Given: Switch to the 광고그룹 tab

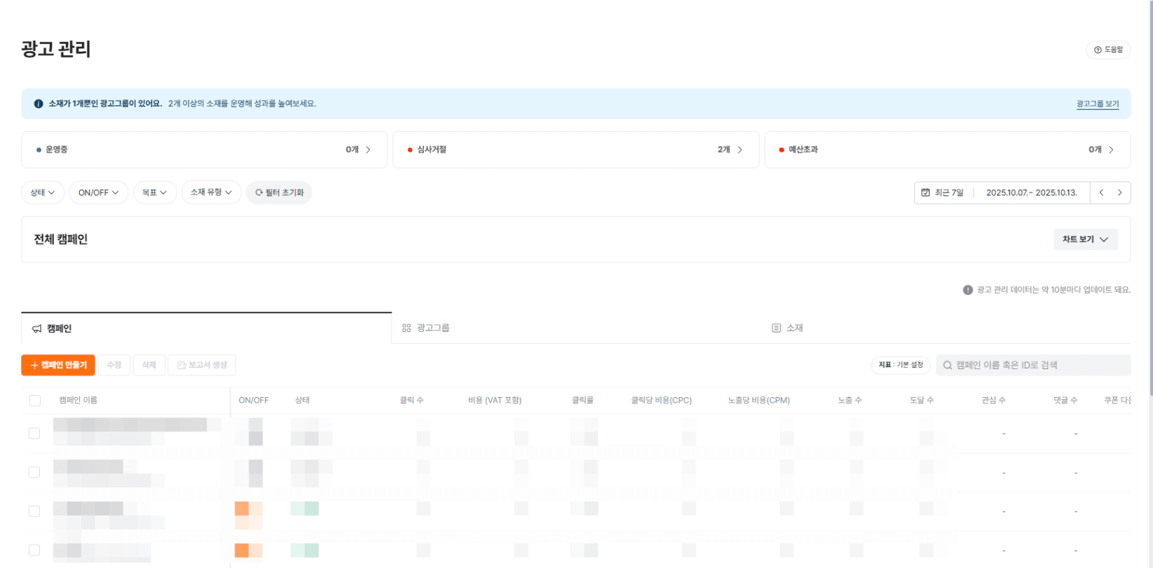Looking at the screenshot, I should (x=426, y=328).
